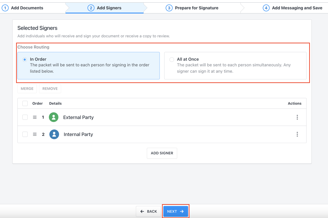Open External Party actions menu

pyautogui.click(x=297, y=117)
